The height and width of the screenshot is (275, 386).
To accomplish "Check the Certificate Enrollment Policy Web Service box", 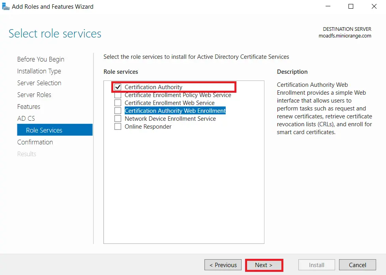I will tap(117, 95).
